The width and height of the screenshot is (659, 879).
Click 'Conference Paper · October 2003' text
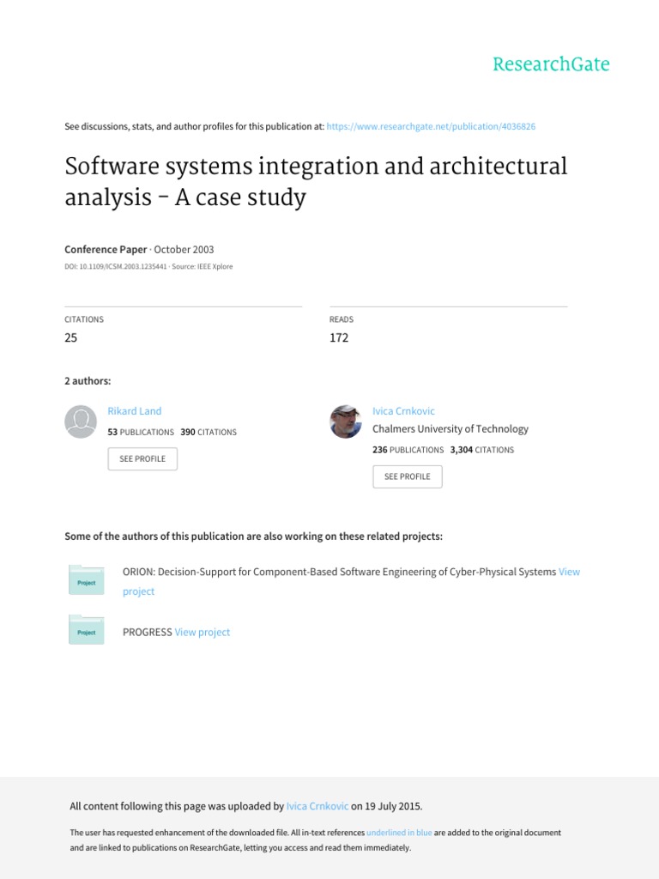pyautogui.click(x=139, y=250)
